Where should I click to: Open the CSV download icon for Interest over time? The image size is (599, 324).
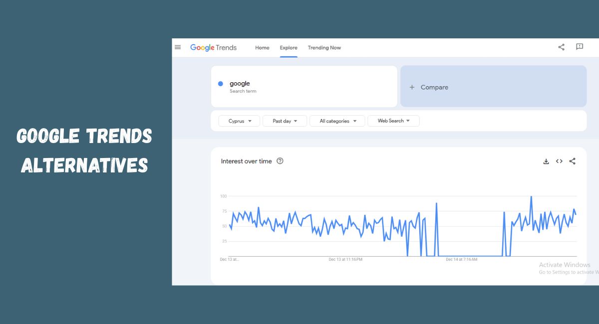pos(546,161)
